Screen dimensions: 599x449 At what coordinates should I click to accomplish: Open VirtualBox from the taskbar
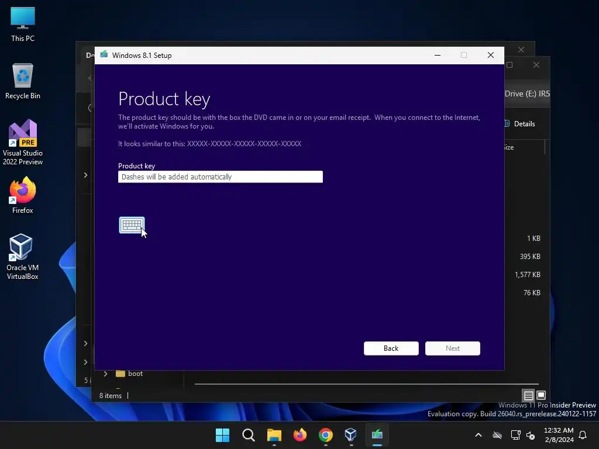(351, 435)
